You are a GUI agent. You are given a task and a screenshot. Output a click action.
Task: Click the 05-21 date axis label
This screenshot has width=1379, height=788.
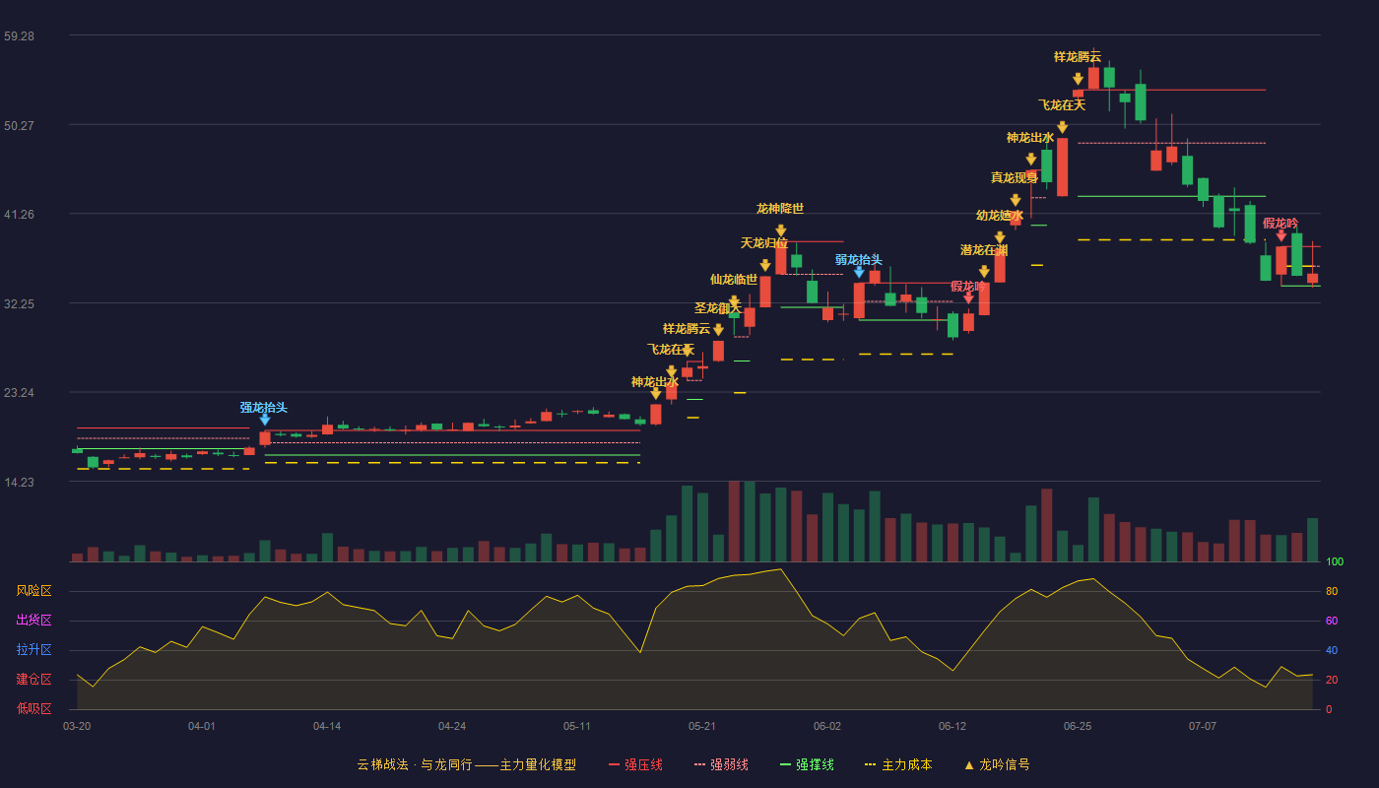[702, 726]
